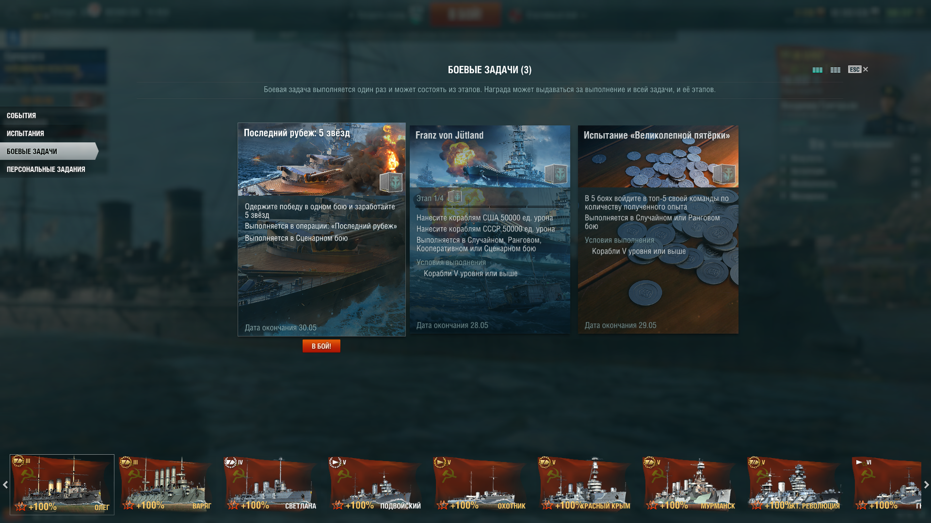Click the Franz von Jütland stage progress bar
This screenshot has width=931, height=523.
pyautogui.click(x=490, y=207)
